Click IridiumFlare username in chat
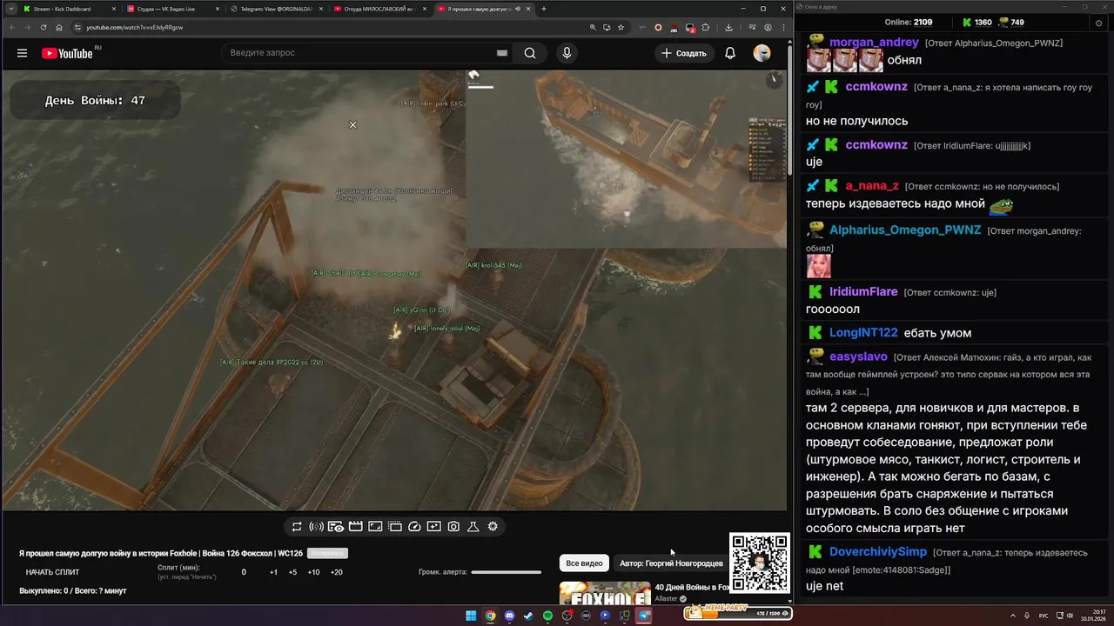The height and width of the screenshot is (626, 1114). tap(863, 292)
